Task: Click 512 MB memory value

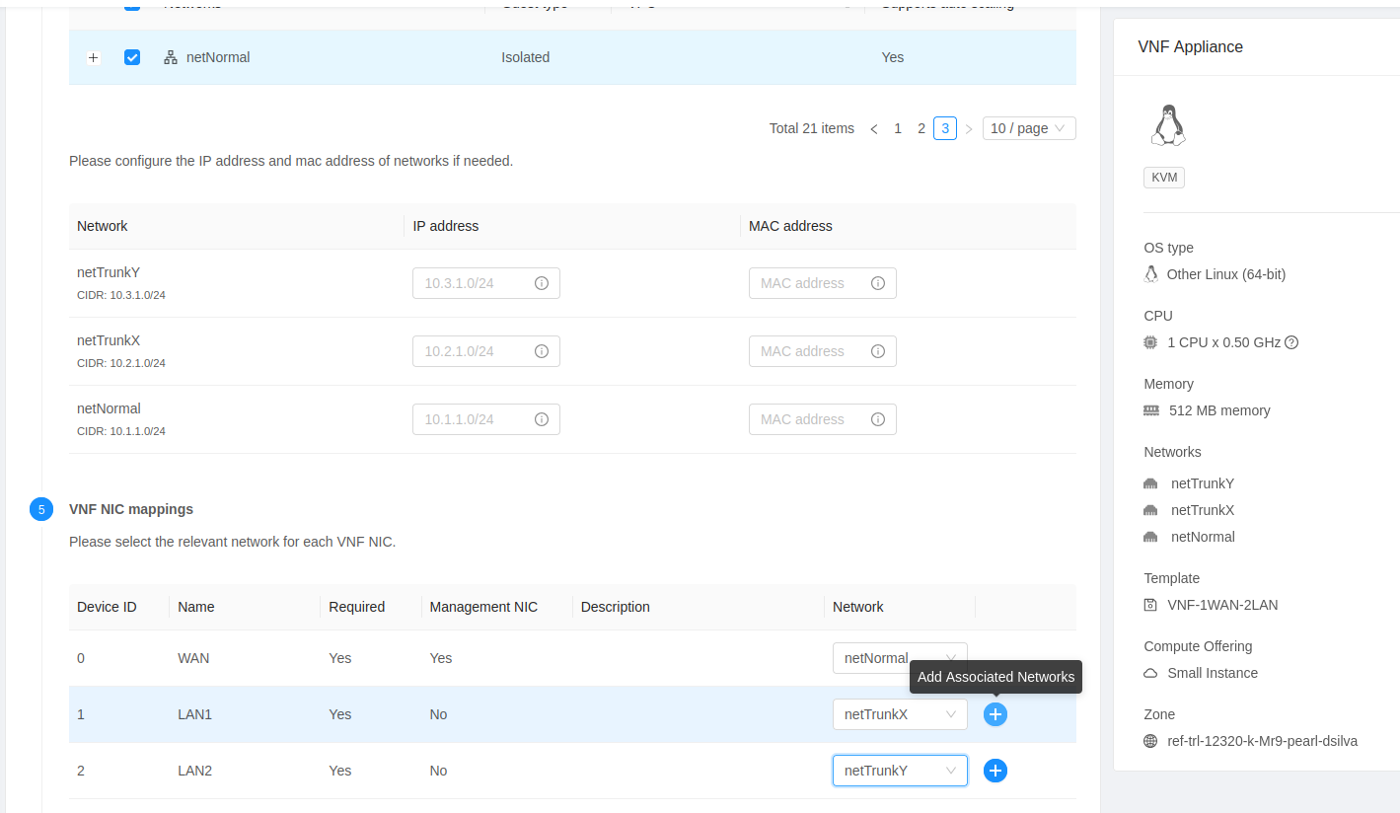Action: pyautogui.click(x=1219, y=410)
